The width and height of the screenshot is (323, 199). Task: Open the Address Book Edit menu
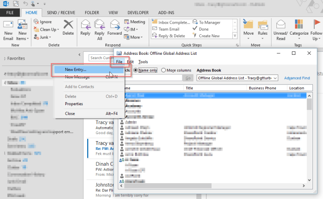(130, 62)
